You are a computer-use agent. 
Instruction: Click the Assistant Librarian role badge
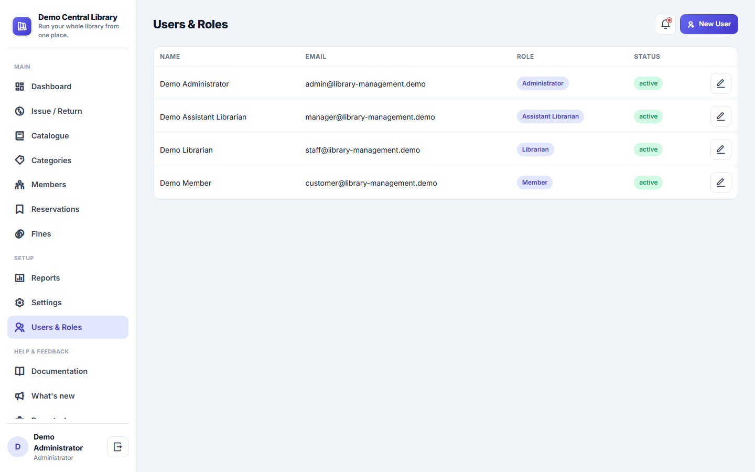click(551, 116)
